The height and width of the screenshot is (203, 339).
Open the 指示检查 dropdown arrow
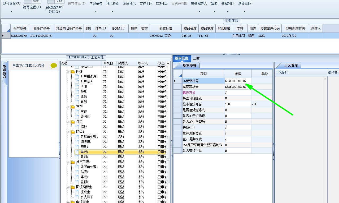click(112, 12)
